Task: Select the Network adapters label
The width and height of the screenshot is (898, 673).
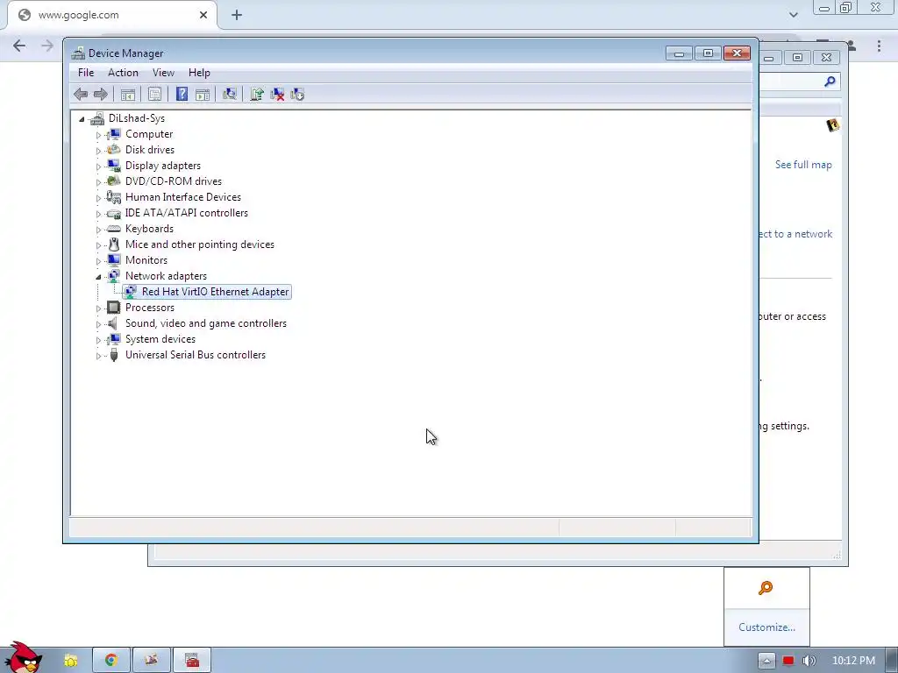Action: (166, 276)
